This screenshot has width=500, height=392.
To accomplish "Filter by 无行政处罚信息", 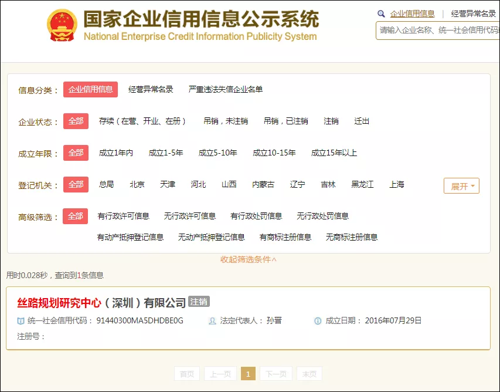I will point(323,216).
